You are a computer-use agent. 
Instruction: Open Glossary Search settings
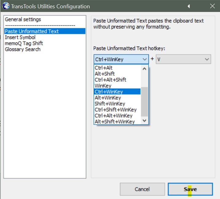[x=23, y=49]
